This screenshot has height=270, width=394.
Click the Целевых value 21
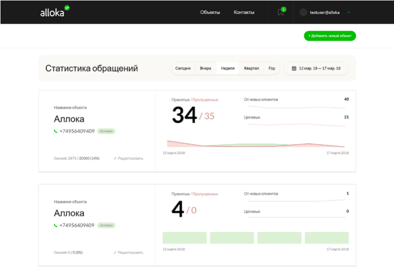point(346,117)
